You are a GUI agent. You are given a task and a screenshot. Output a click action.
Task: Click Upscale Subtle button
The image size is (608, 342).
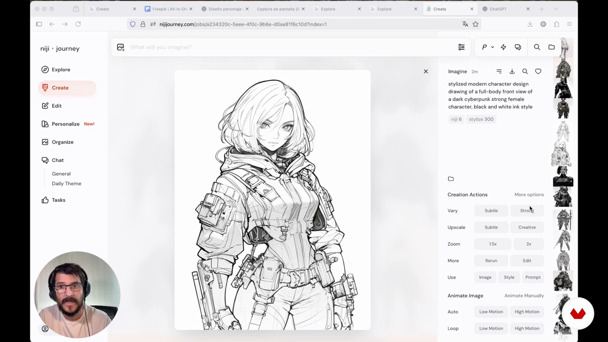[x=491, y=227]
